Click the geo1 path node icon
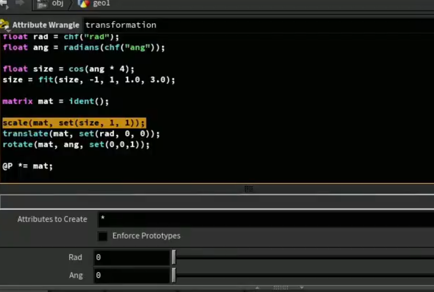This screenshot has width=434, height=292. pyautogui.click(x=84, y=4)
